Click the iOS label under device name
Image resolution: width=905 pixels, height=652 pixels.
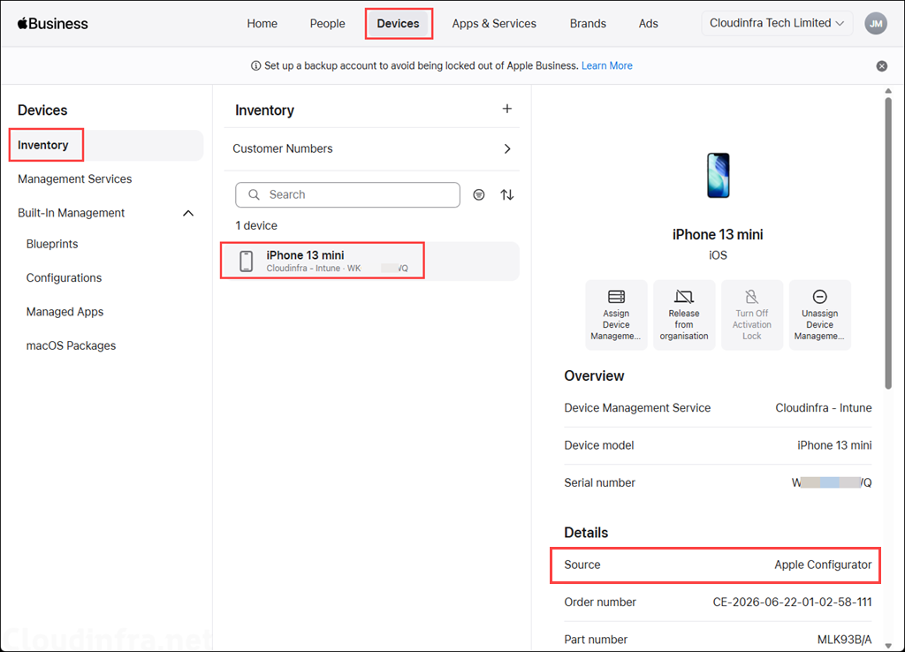pyautogui.click(x=718, y=255)
